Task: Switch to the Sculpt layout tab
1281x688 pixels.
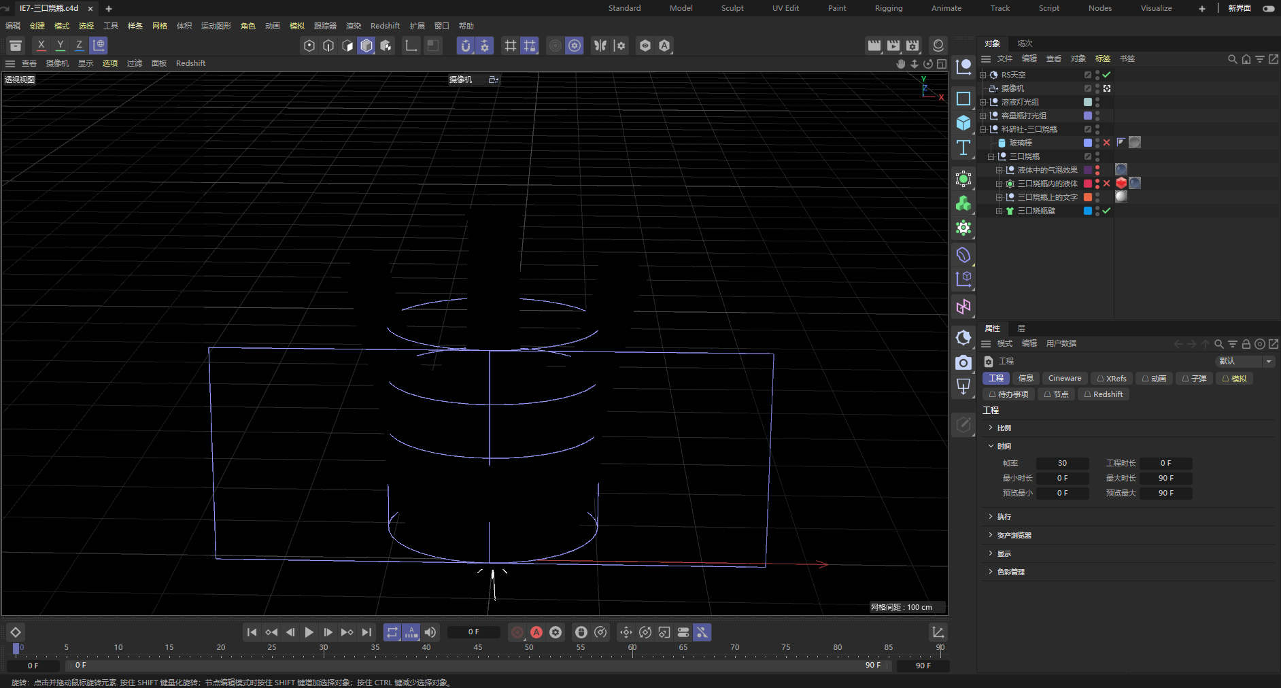Action: point(732,8)
